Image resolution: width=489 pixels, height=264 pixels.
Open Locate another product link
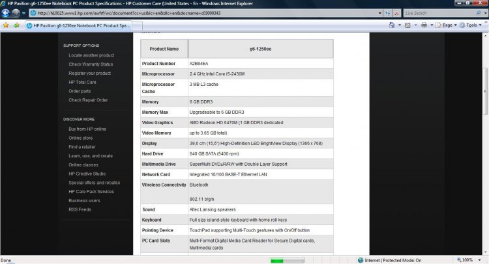[91, 55]
